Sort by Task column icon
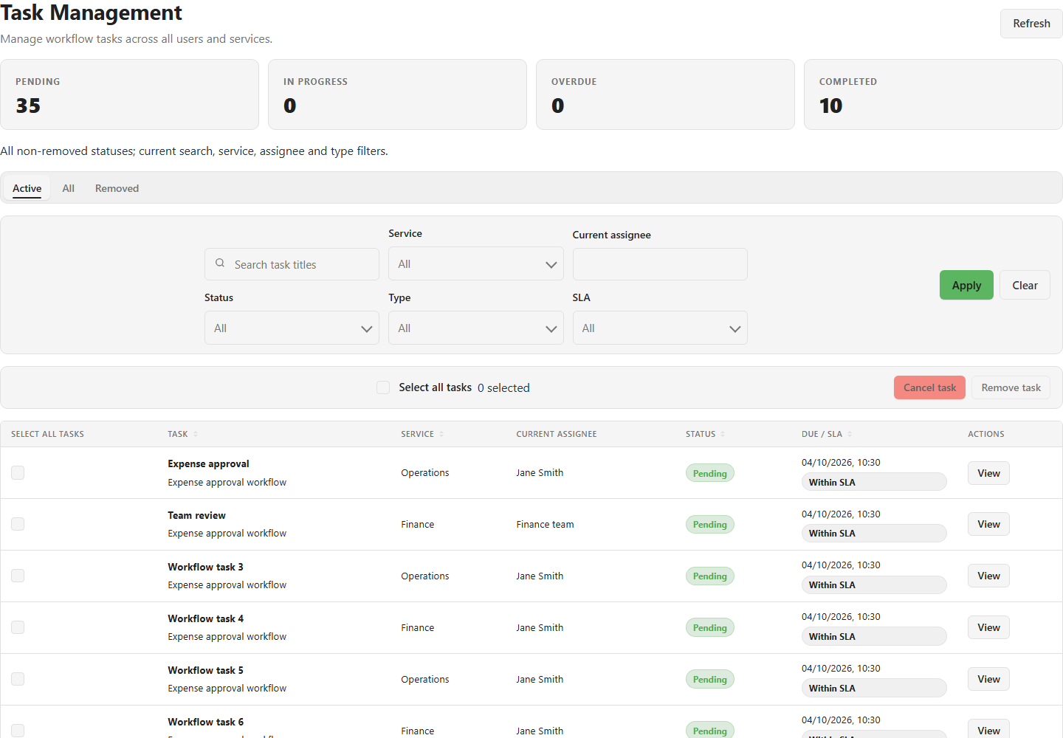 coord(196,434)
